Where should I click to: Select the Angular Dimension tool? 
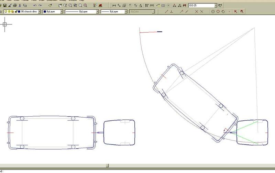141,6
